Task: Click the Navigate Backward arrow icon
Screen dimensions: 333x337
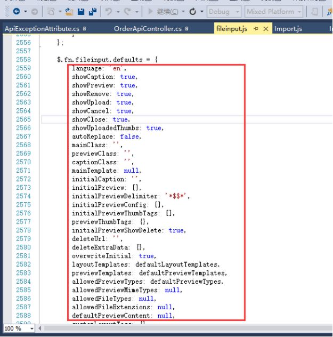Action: [17, 11]
